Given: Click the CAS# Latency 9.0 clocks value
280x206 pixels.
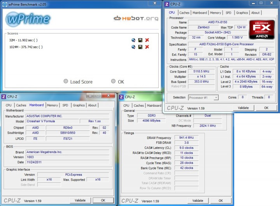Looking at the screenshot, I should click(x=186, y=148).
